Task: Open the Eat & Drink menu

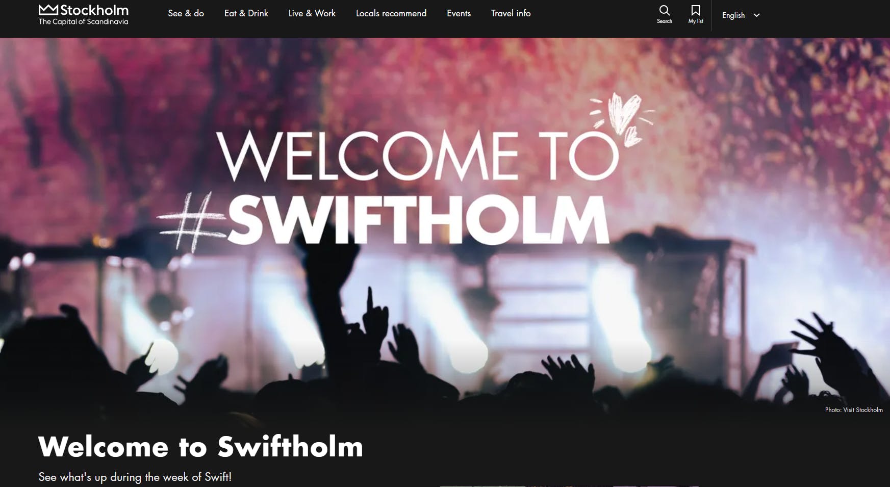Action: pos(246,13)
